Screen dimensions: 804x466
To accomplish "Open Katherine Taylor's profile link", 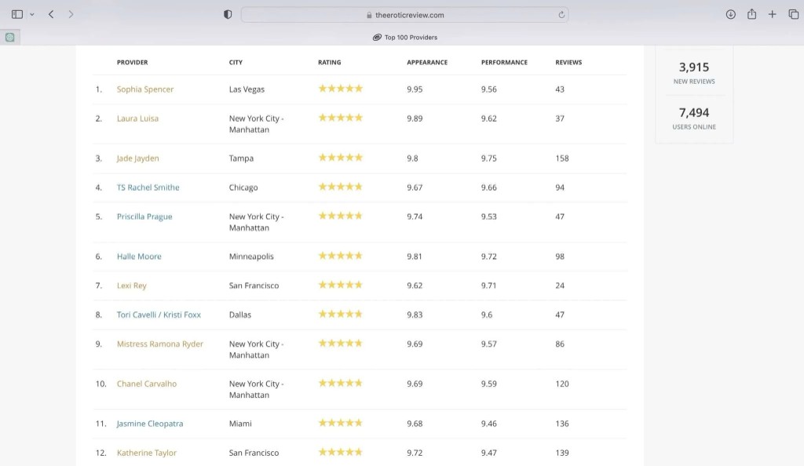I will point(147,453).
